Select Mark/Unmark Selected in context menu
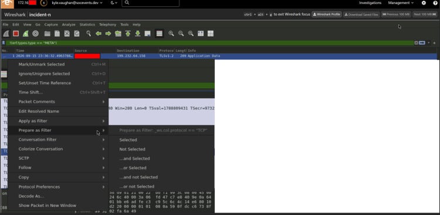The width and height of the screenshot is (440, 215). tap(58, 65)
